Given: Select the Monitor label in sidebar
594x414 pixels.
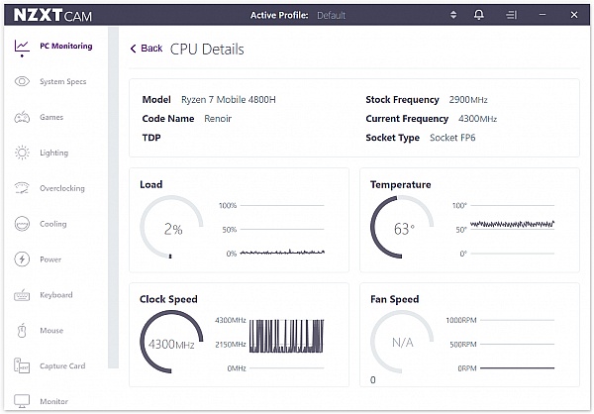Looking at the screenshot, I should tap(53, 401).
